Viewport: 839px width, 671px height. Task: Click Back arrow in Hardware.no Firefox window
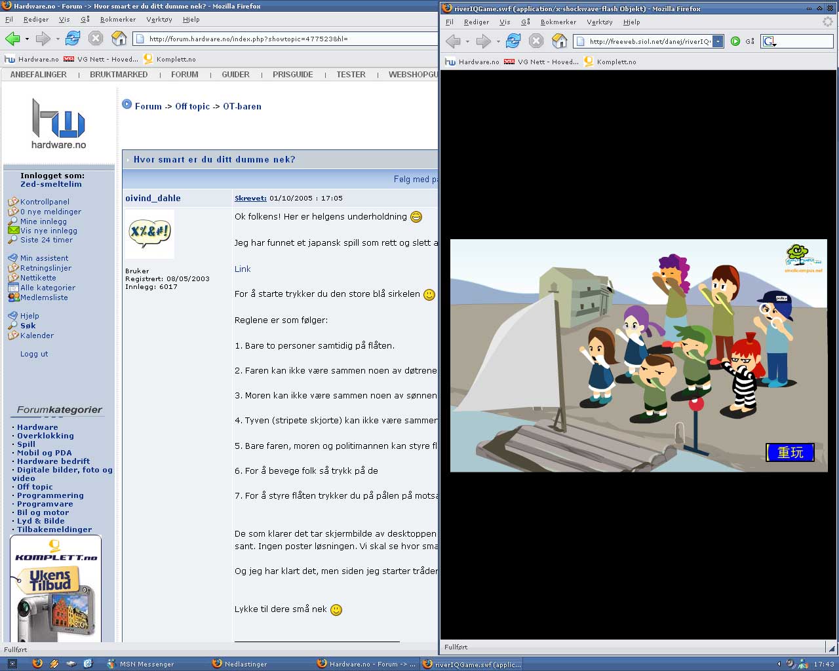(x=12, y=39)
